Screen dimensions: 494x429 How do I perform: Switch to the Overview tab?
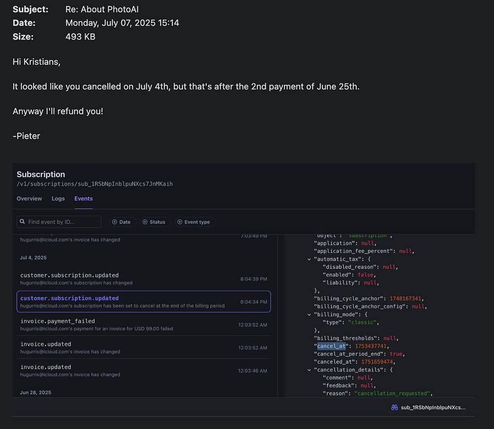29,198
